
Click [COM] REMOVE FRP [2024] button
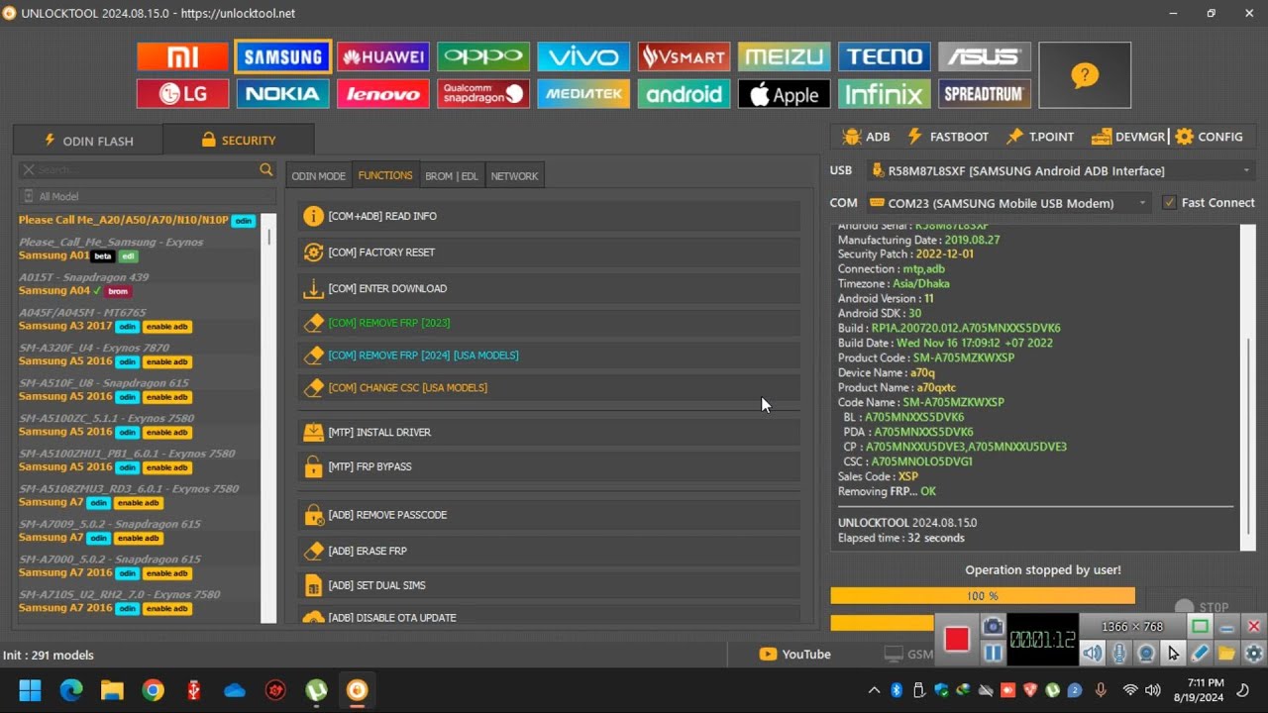423,356
